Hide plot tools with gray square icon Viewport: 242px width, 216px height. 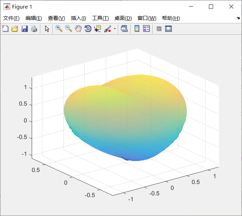tap(159, 29)
